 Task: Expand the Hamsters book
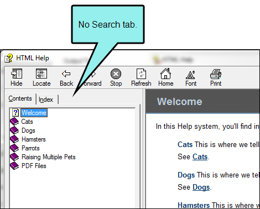tap(34, 139)
